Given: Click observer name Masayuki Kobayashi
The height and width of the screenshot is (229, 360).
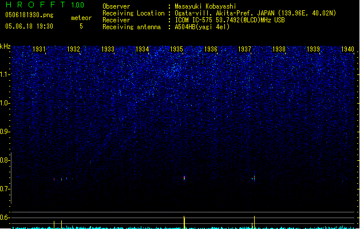Looking at the screenshot, I should tap(205, 6).
